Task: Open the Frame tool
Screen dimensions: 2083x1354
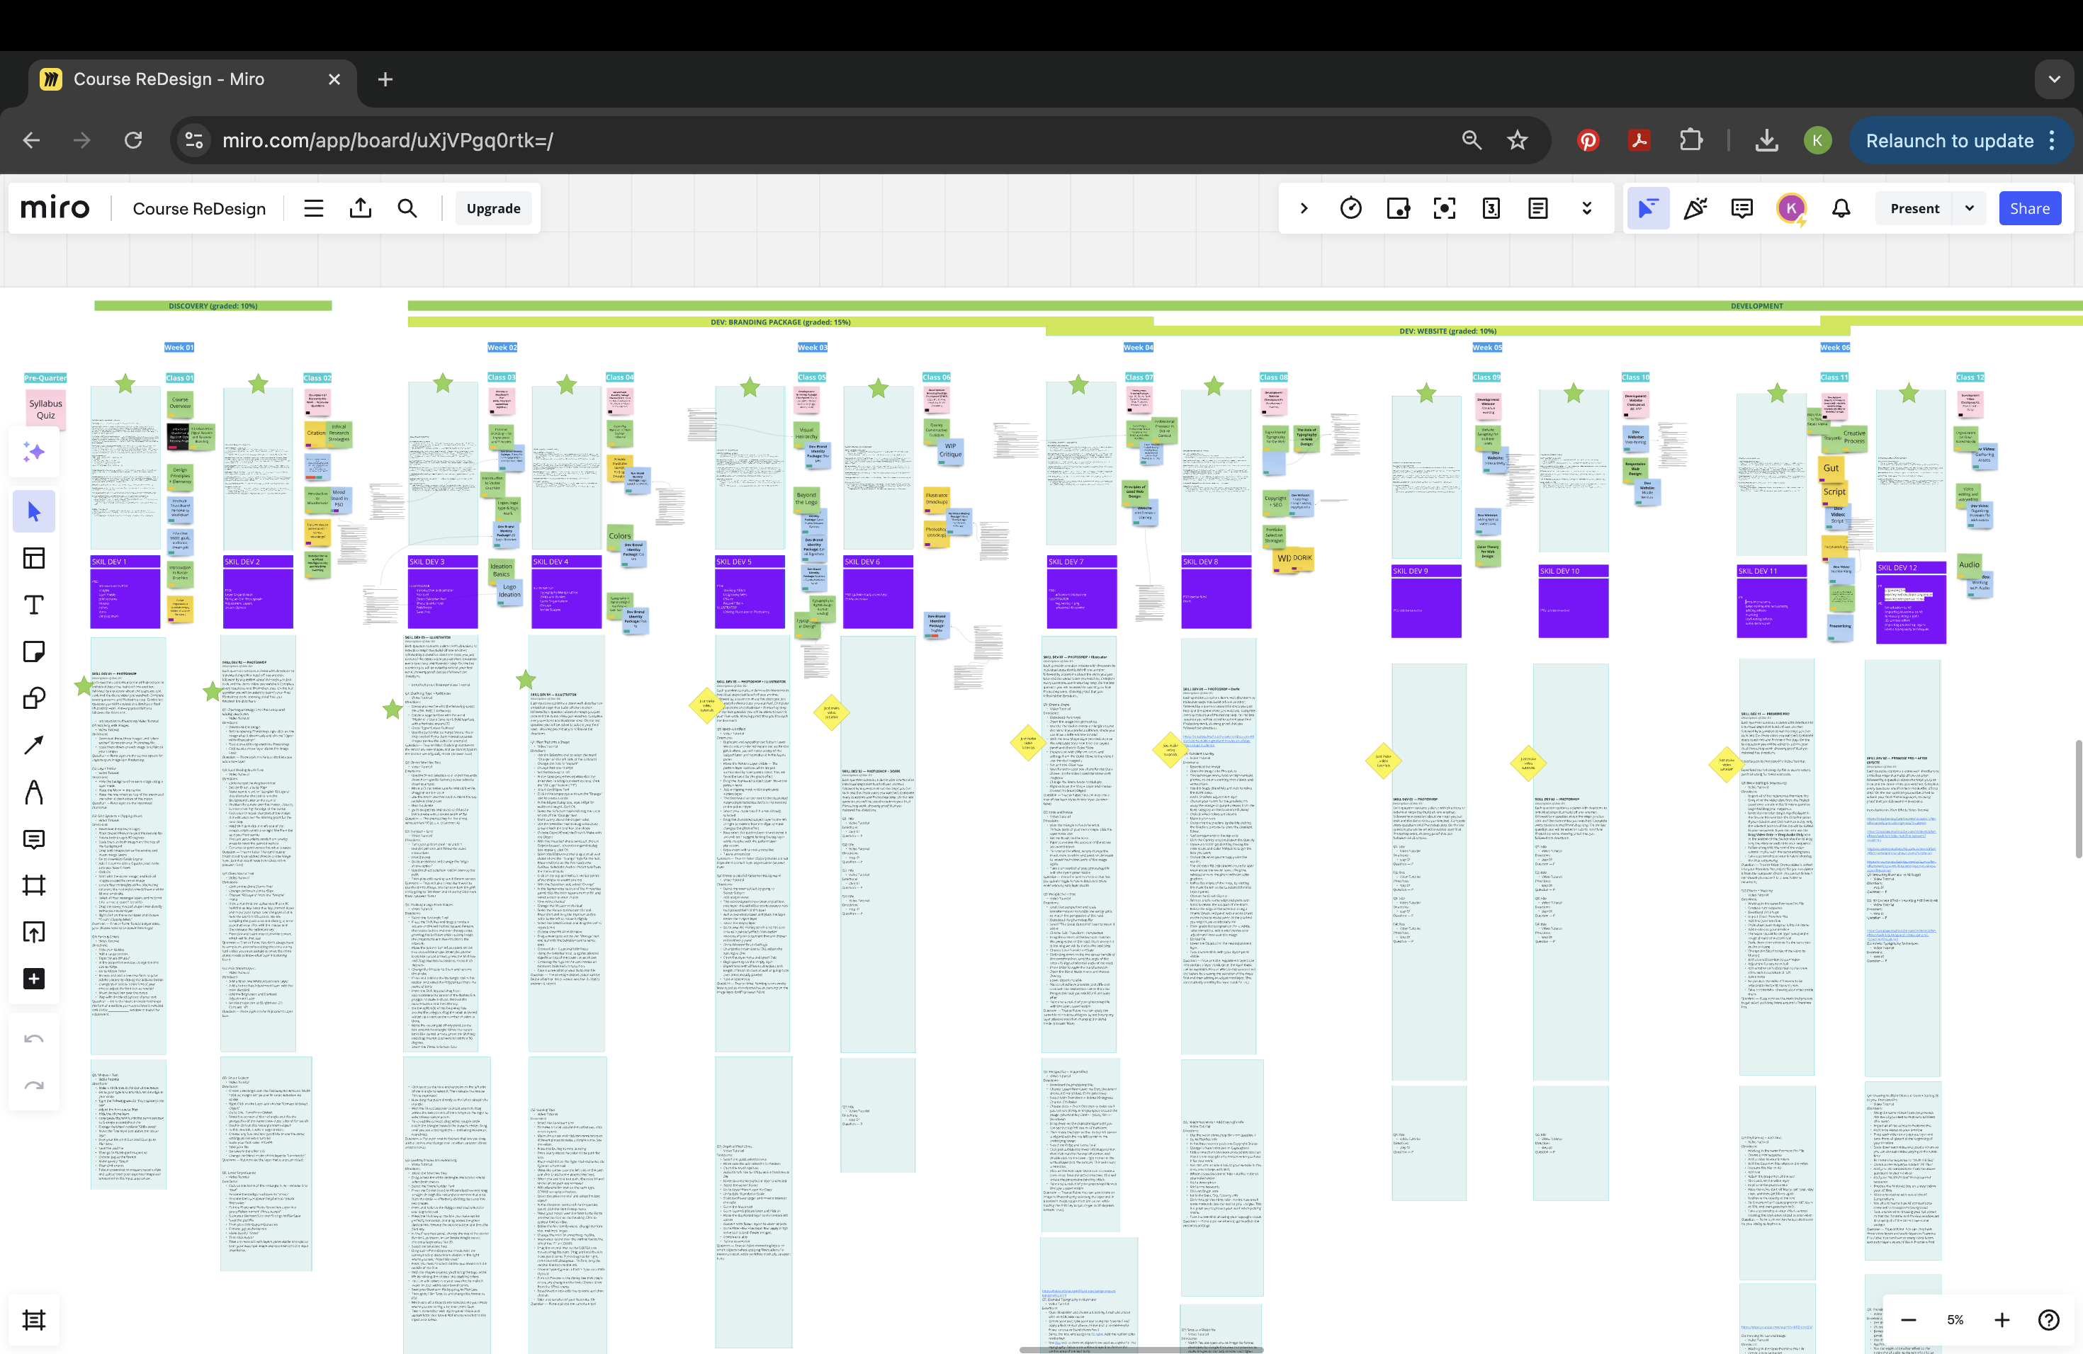Action: pyautogui.click(x=33, y=885)
